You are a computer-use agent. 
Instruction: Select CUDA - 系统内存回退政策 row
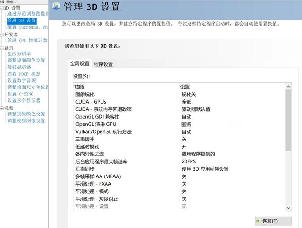point(179,109)
